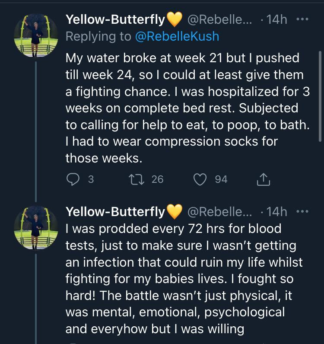Click the reply count number 3
This screenshot has height=344, width=324.
click(91, 179)
